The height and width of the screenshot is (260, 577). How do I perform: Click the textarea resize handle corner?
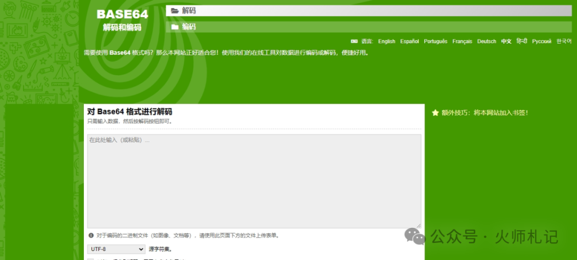[419, 226]
